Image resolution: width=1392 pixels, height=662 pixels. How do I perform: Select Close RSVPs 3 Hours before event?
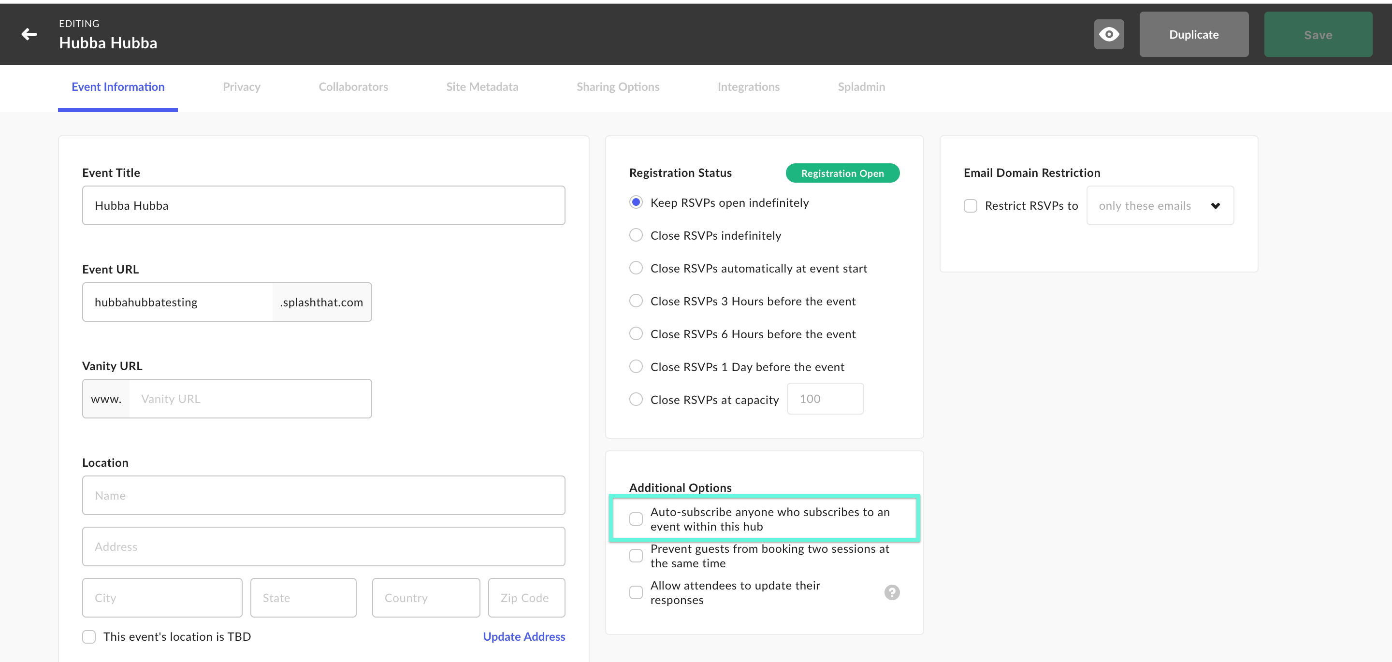636,301
